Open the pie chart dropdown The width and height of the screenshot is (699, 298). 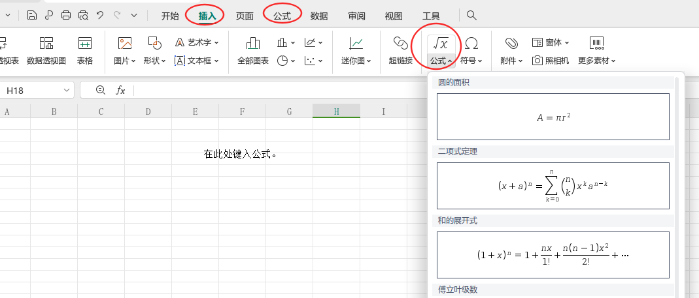[x=286, y=61]
